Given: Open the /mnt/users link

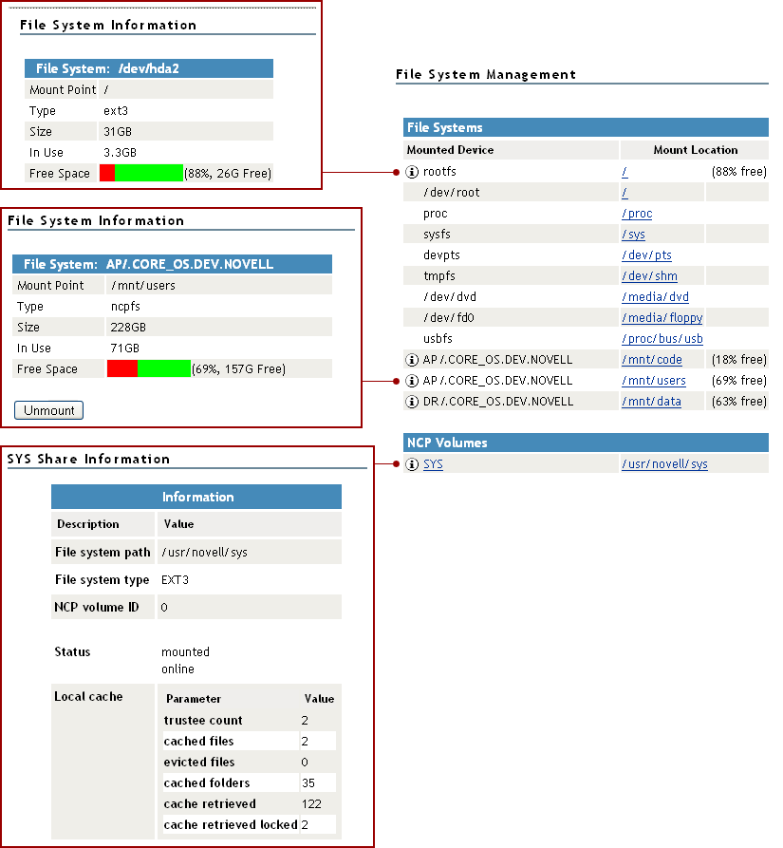Looking at the screenshot, I should (x=654, y=381).
